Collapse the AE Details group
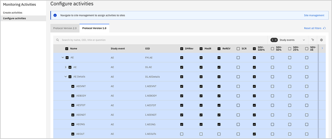The height and width of the screenshot is (139, 332). pyautogui.click(x=65, y=77)
